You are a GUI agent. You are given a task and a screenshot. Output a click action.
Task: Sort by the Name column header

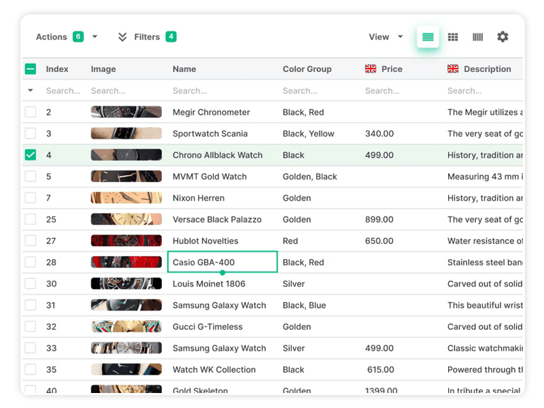[x=184, y=69]
